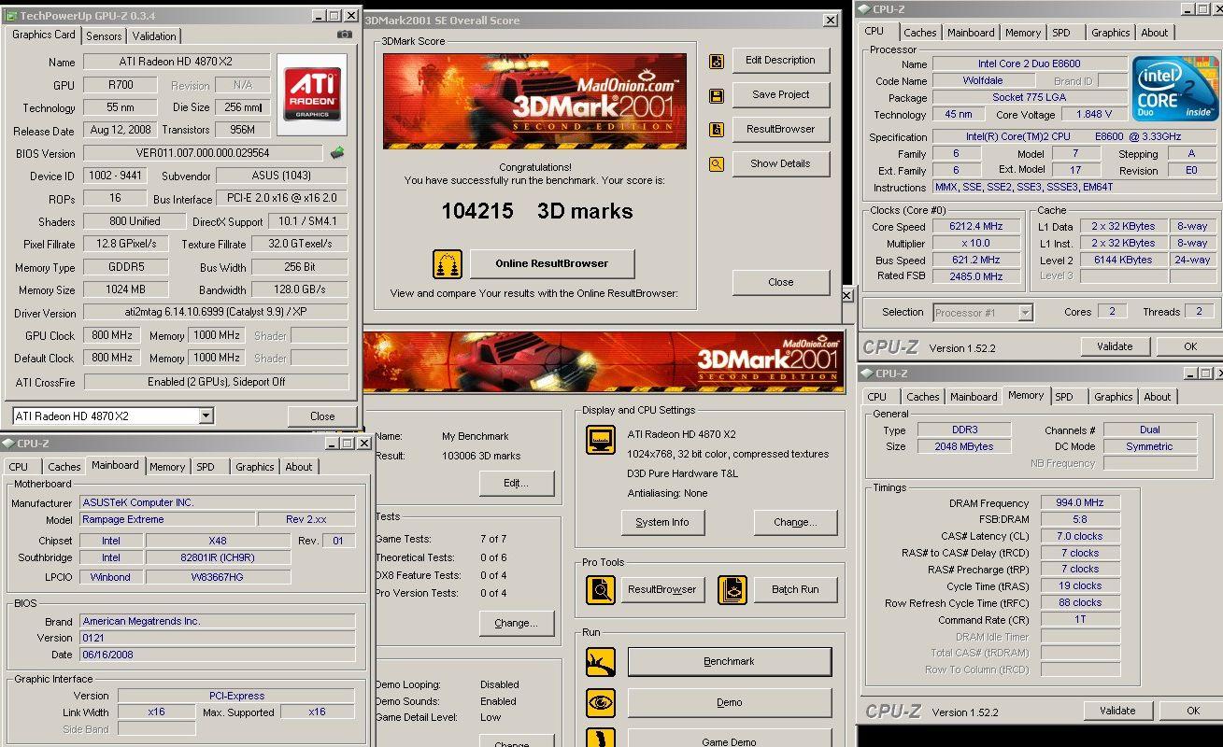Click the Change button in the Tests section
1223x747 pixels.
(x=516, y=624)
